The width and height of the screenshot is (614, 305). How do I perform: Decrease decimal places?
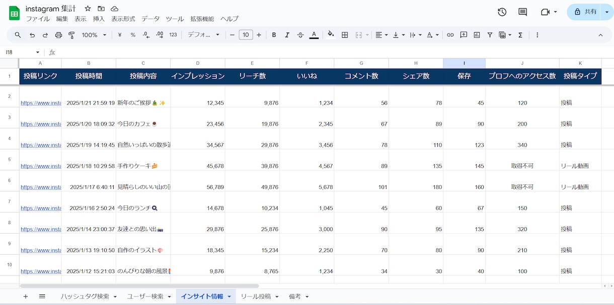point(146,35)
